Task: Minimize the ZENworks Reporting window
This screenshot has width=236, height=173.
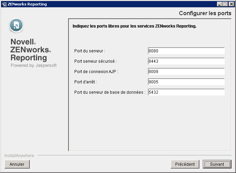Action: (219, 4)
